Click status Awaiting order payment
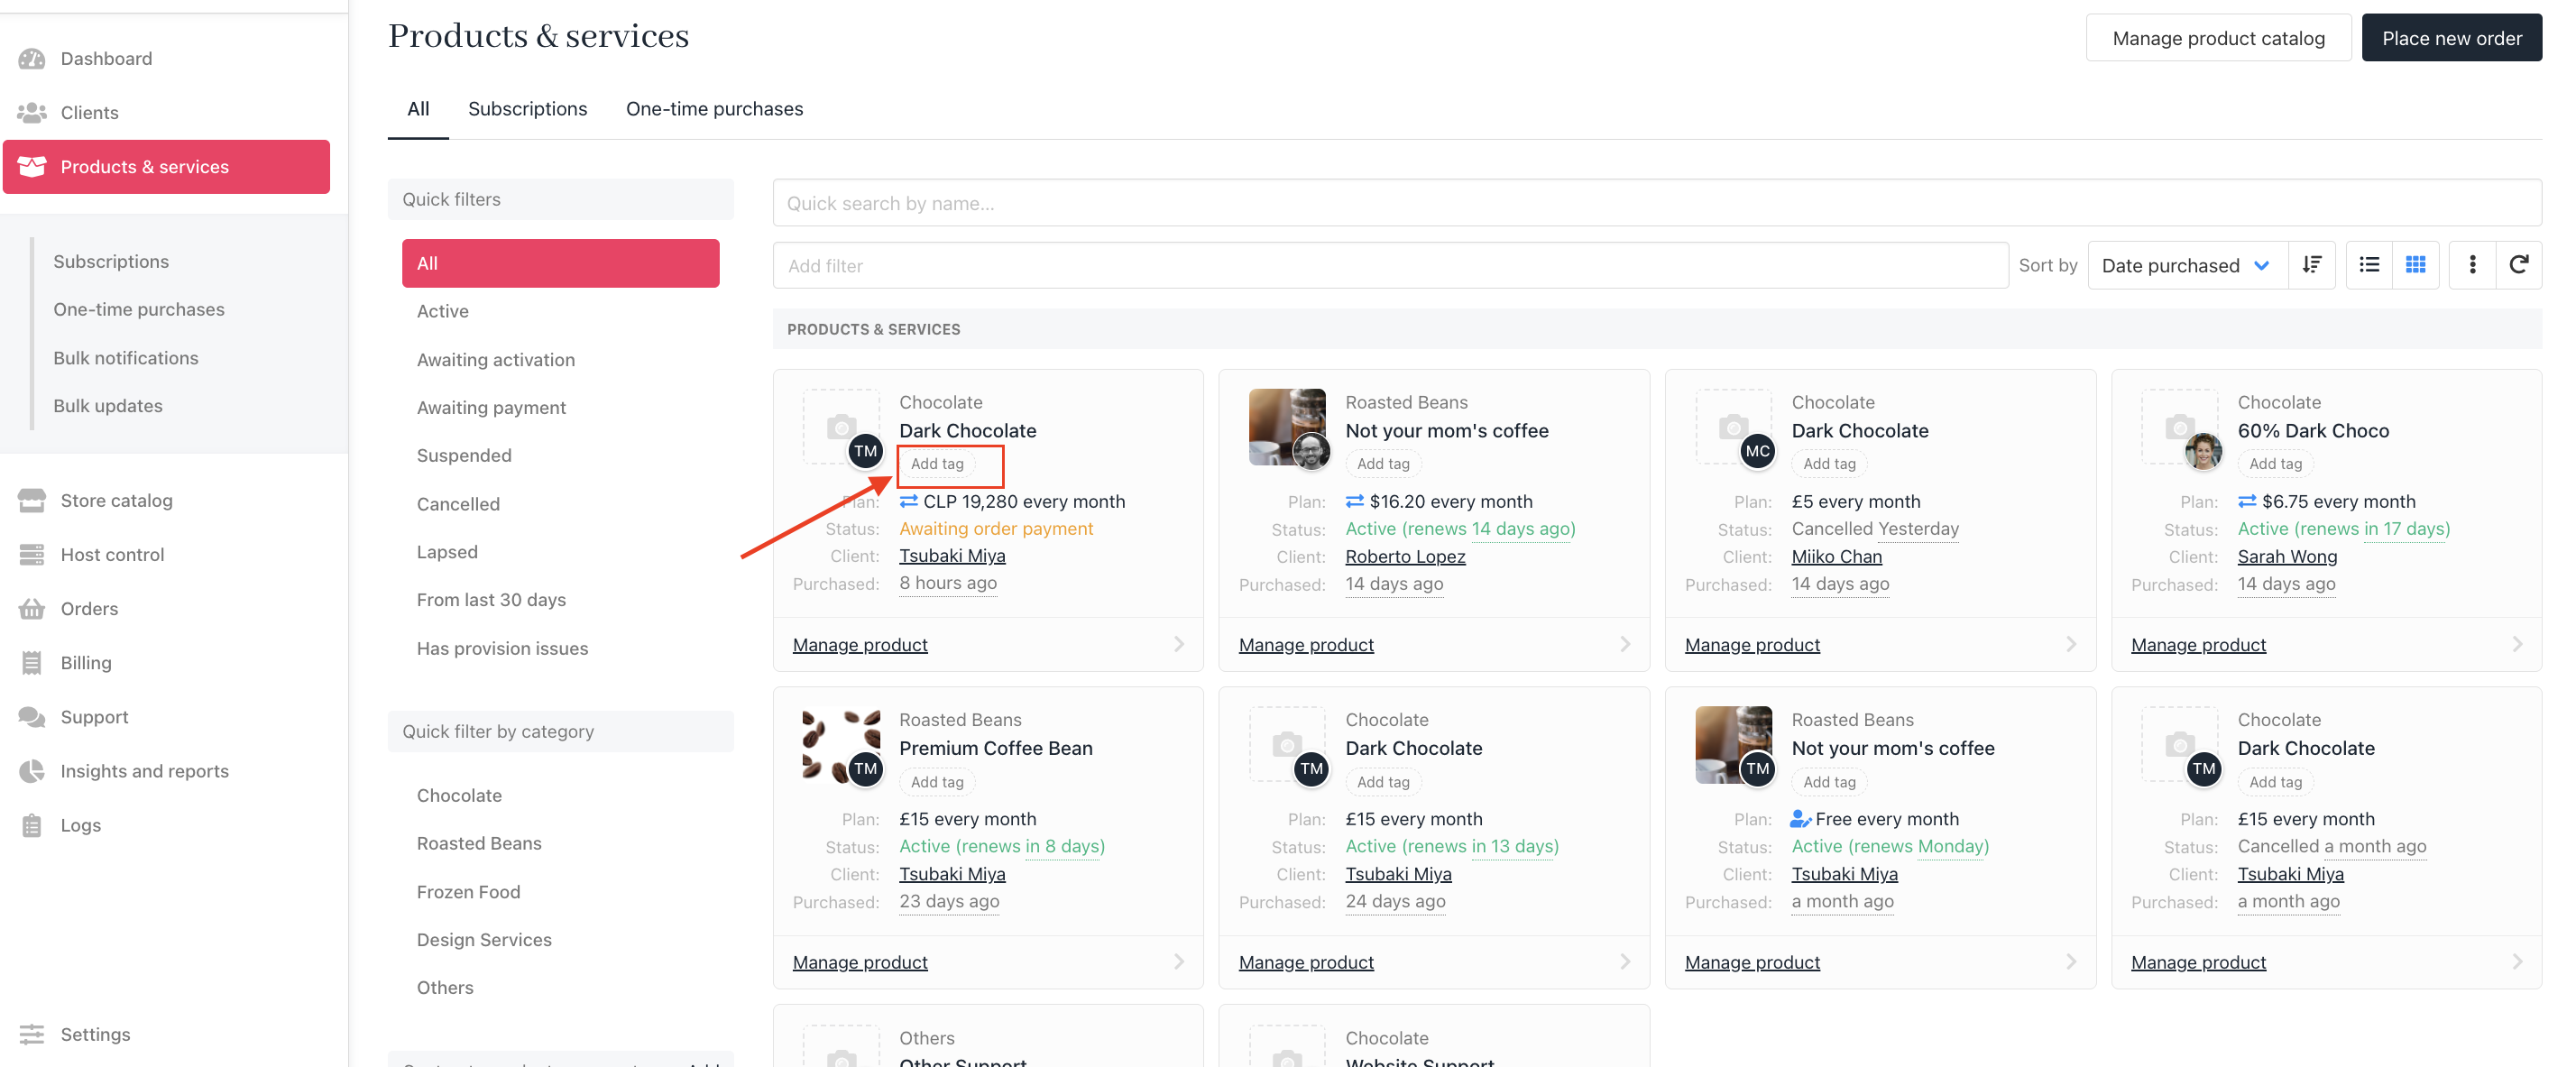The image size is (2576, 1067). pyautogui.click(x=996, y=528)
